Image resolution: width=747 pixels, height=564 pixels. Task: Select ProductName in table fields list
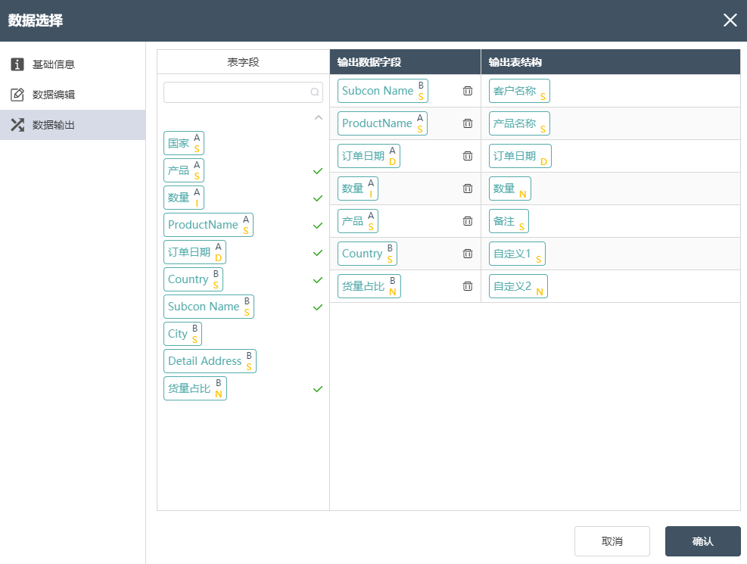[x=208, y=225]
